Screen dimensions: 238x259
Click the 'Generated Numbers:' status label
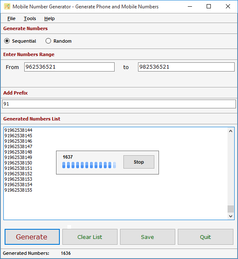tap(26, 253)
